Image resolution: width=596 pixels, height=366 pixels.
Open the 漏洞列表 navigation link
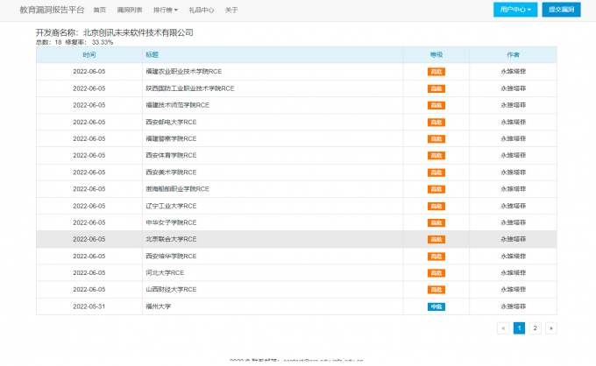point(129,10)
